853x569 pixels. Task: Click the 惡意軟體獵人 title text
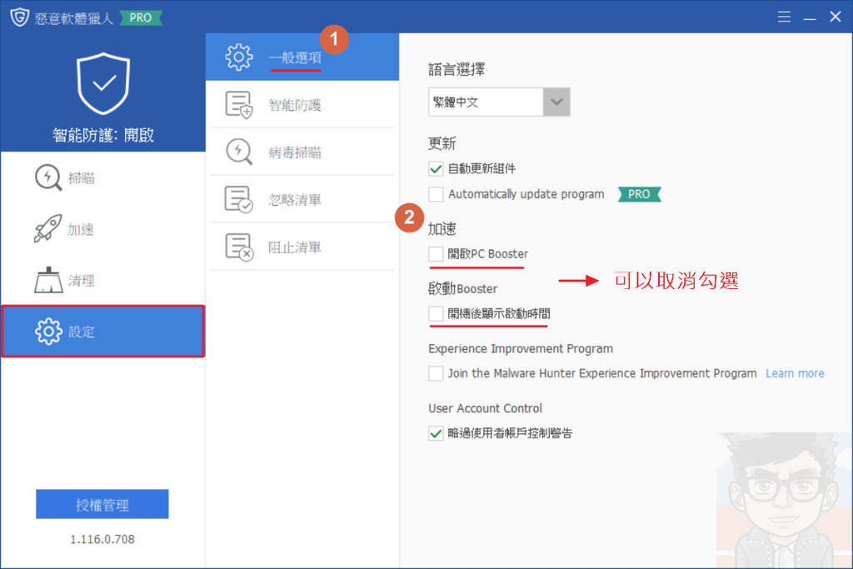click(x=73, y=18)
